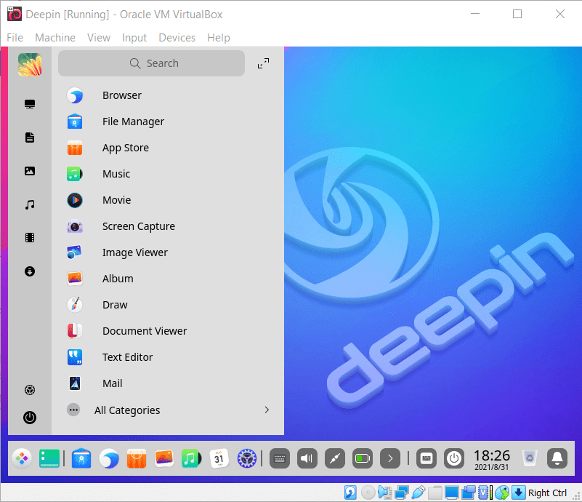Open Computer from launcher sidebar
Viewport: 582px width, 502px height.
[30, 104]
